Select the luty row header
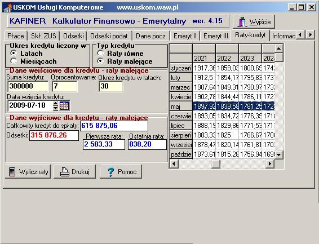The width and height of the screenshot is (319, 244). (x=181, y=78)
